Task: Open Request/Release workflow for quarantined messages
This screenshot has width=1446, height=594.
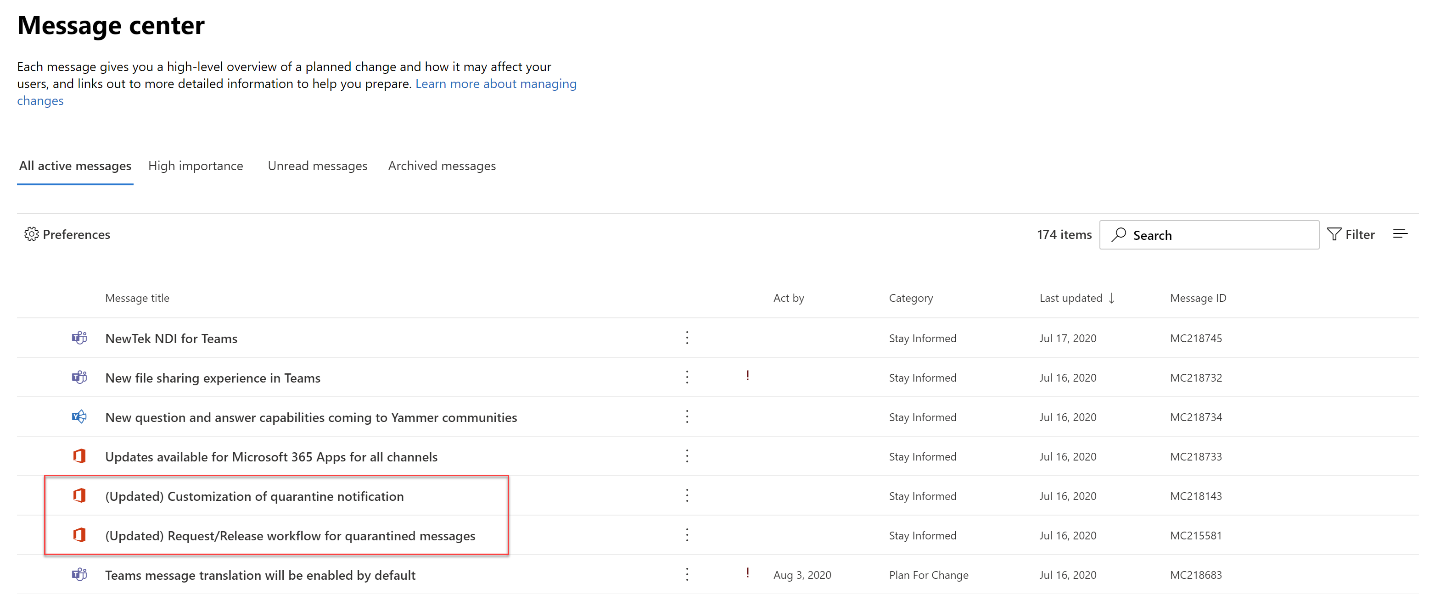Action: tap(290, 536)
